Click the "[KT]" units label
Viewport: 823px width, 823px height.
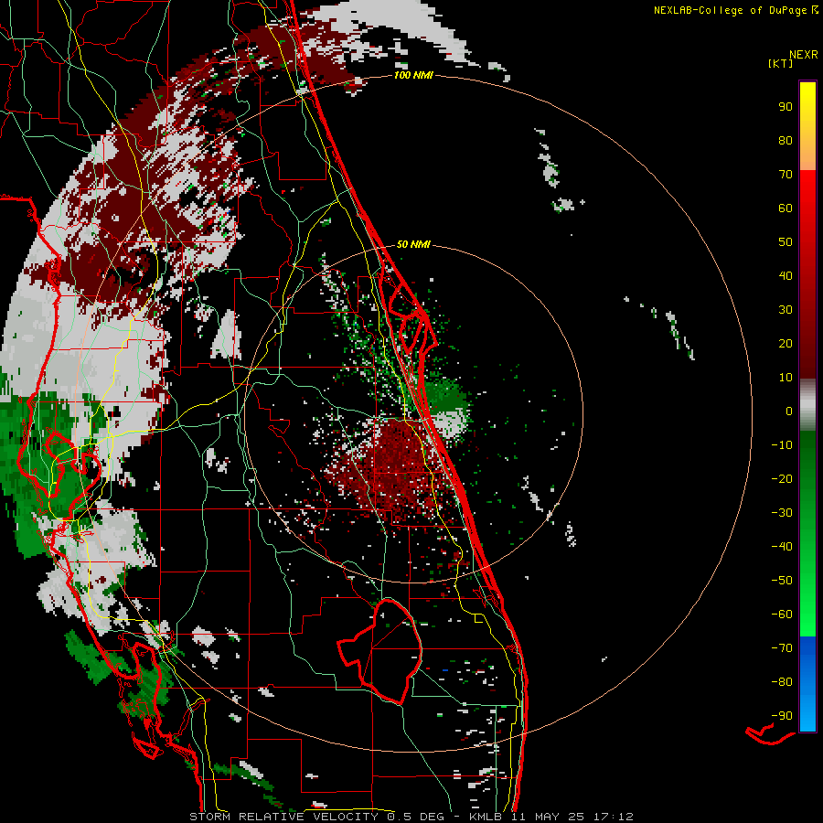(x=781, y=63)
